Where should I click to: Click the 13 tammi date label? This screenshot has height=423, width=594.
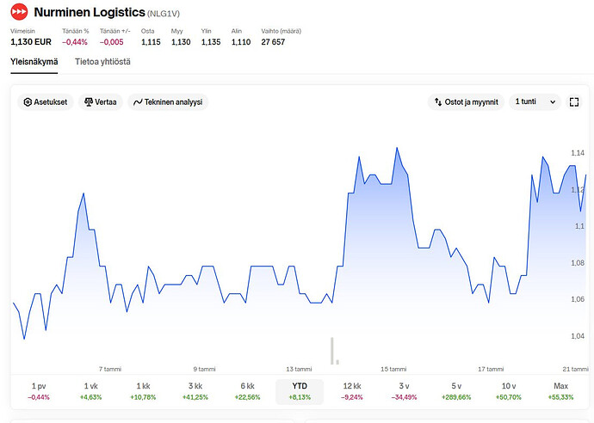[299, 369]
